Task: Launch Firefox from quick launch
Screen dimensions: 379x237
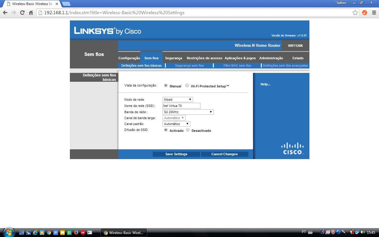Action: pyautogui.click(x=76, y=233)
